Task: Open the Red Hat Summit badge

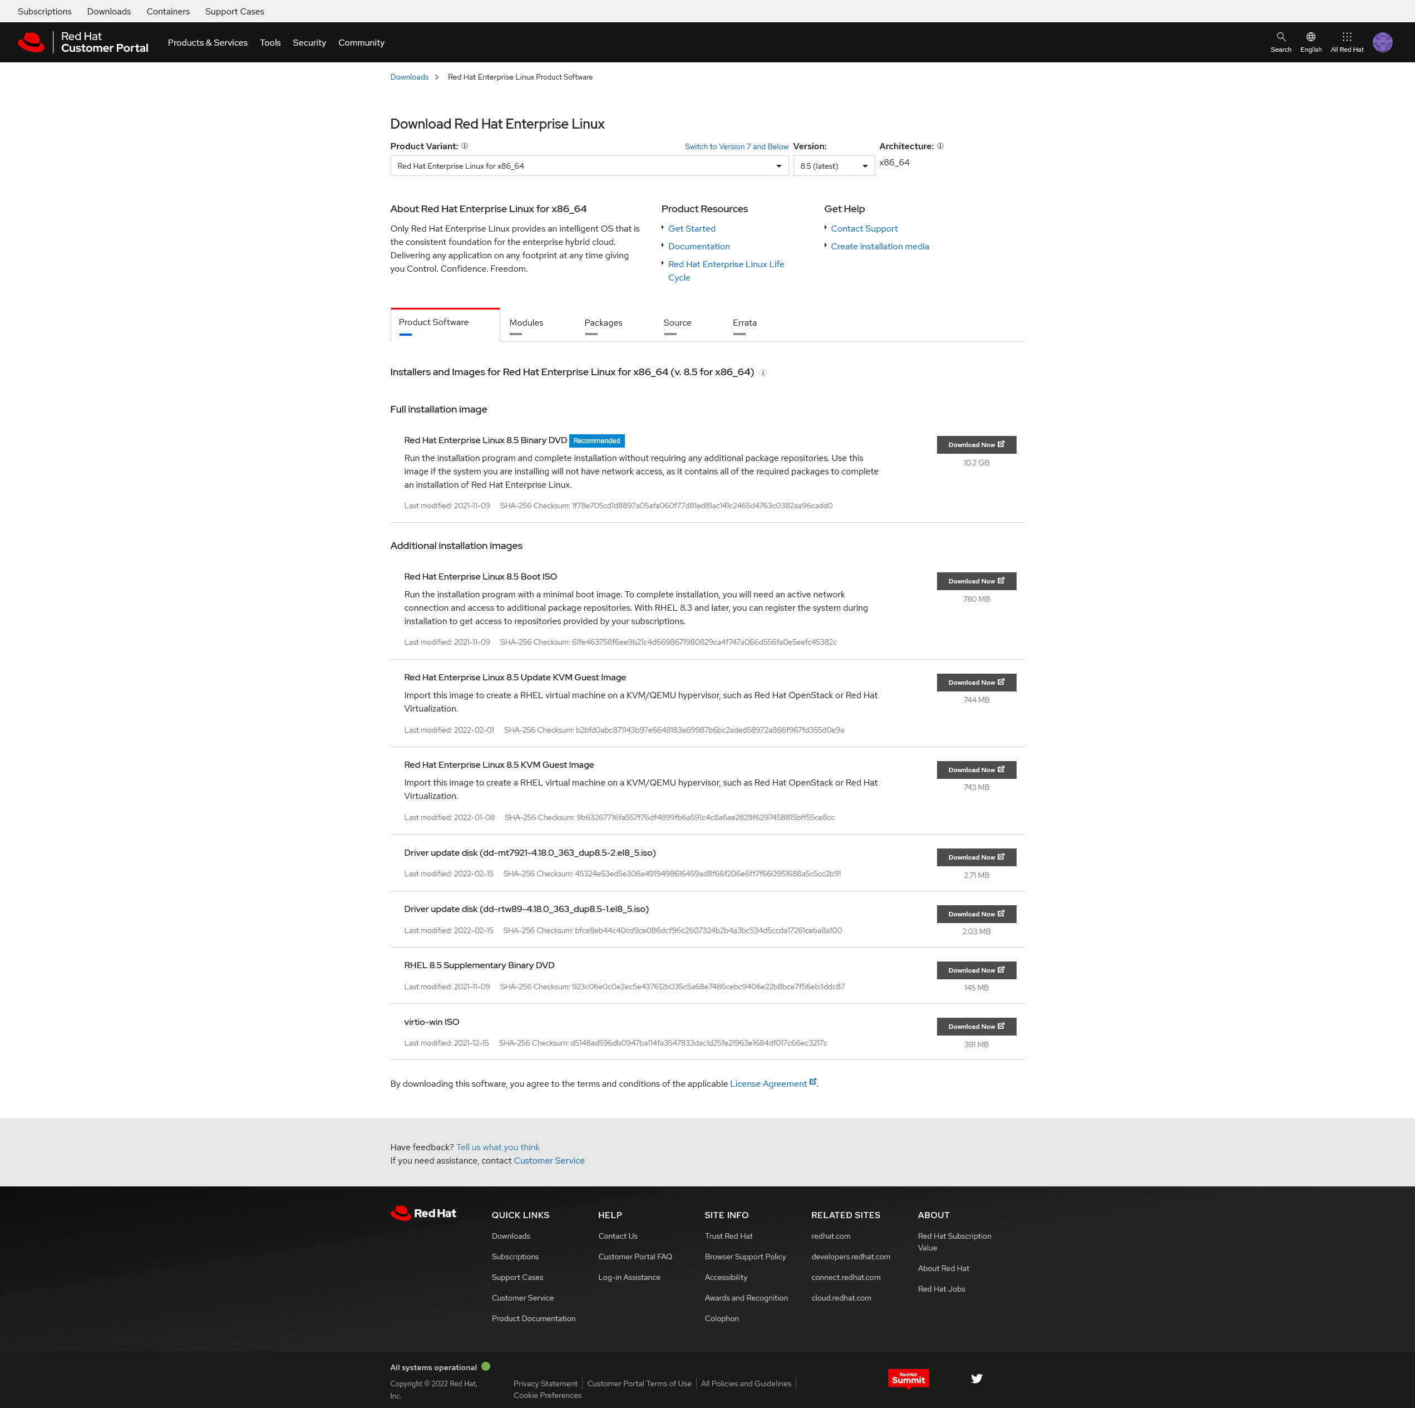Action: 908,1378
